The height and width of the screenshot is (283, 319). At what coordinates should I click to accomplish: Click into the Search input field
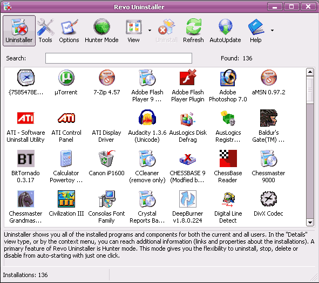pyautogui.click(x=119, y=58)
